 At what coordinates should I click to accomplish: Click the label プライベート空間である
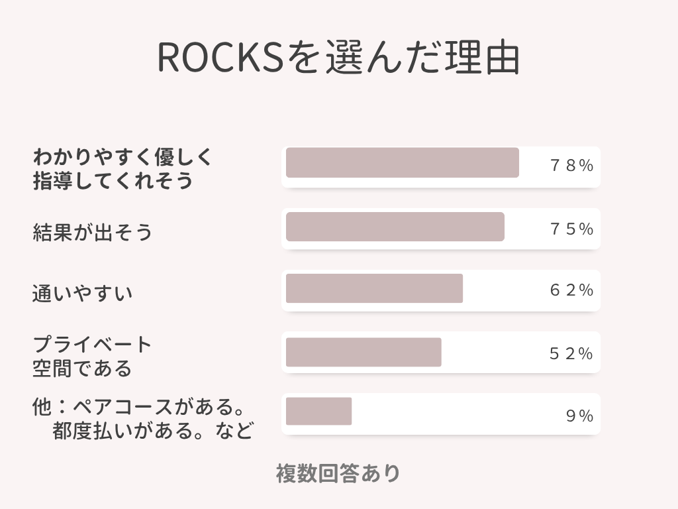click(91, 356)
